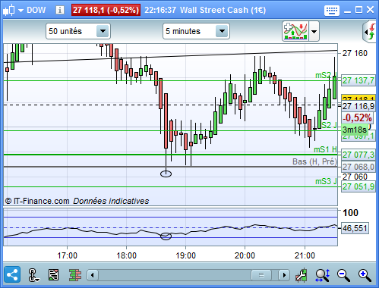Click the scrollbar left arrow
This screenshot has width=379, height=288.
(93, 275)
